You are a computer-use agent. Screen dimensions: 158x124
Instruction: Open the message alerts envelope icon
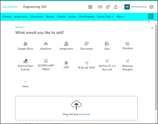pyautogui.click(x=100, y=7)
